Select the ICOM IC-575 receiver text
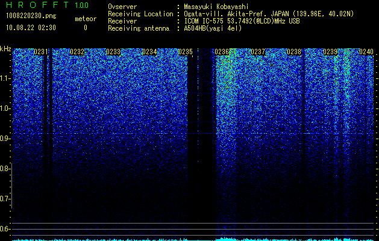This screenshot has width=379, height=241. pyautogui.click(x=242, y=21)
